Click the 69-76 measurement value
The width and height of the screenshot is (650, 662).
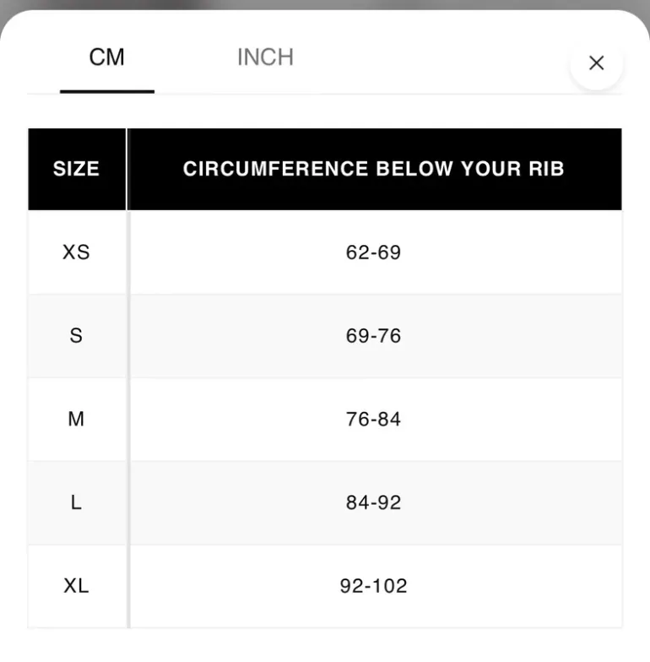(x=373, y=336)
